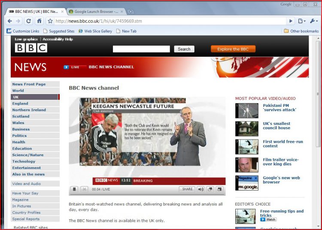Open Pakistani PM 'survives attack' video thumbnail
This screenshot has width=322, height=230.
pyautogui.click(x=247, y=111)
